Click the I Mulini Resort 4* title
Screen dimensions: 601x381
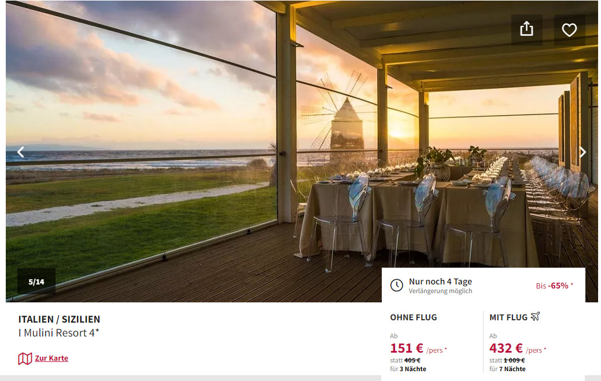(x=58, y=333)
